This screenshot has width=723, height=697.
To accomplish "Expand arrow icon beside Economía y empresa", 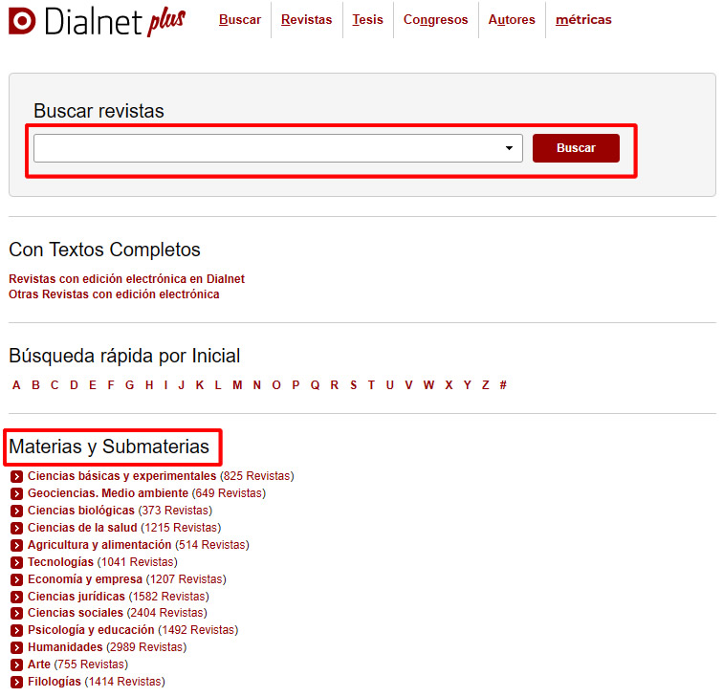I will pyautogui.click(x=16, y=579).
